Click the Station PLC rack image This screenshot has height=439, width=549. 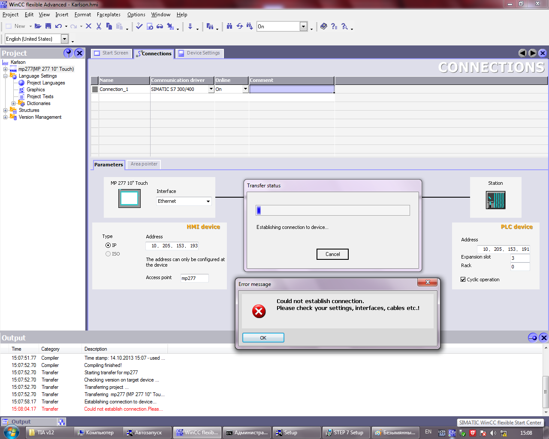[x=496, y=200]
